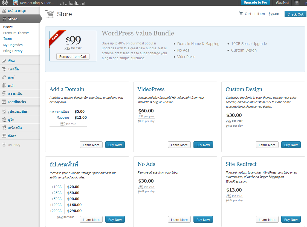Click the Links chain icon
Image resolution: width=307 pixels, height=227 pixels.
(x=4, y=77)
